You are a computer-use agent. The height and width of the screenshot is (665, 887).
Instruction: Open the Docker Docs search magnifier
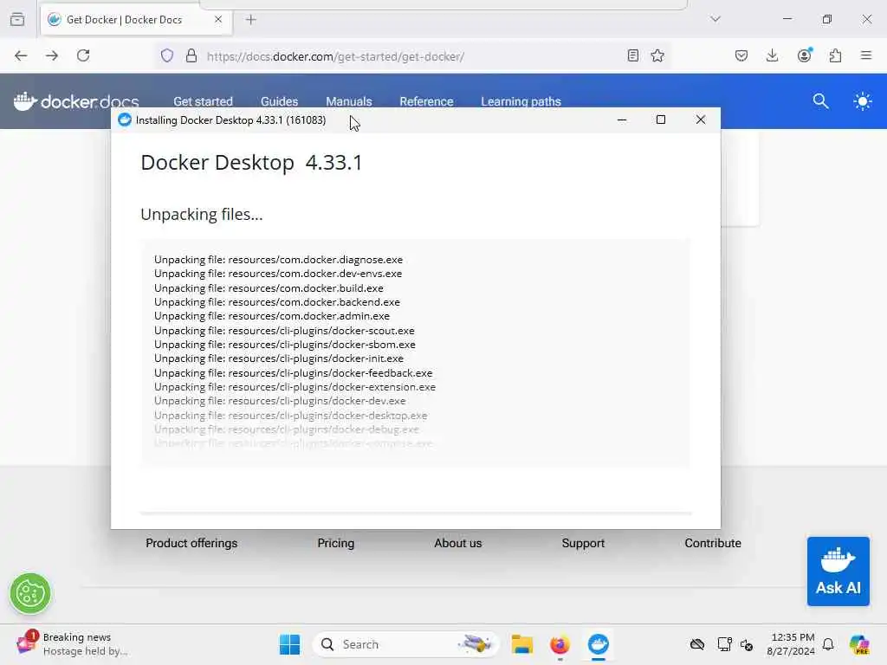pyautogui.click(x=821, y=101)
